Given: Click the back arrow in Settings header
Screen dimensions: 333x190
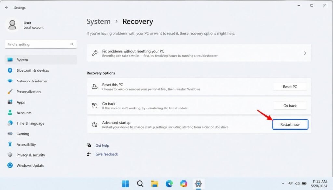Looking at the screenshot, I should click(7, 8).
